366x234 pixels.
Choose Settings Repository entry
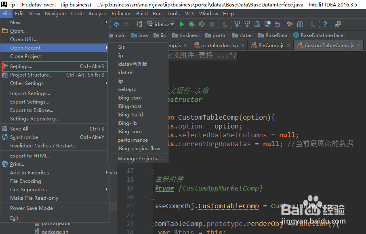click(35, 119)
